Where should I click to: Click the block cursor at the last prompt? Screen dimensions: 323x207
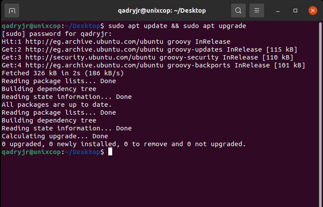tap(110, 152)
